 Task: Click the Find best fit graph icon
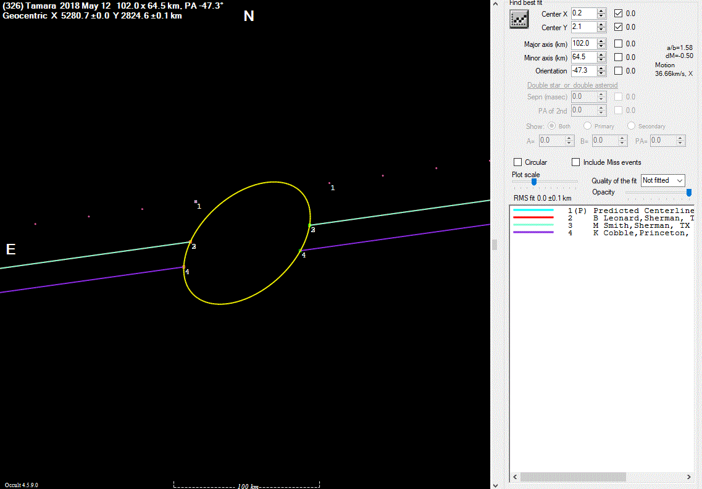point(519,20)
